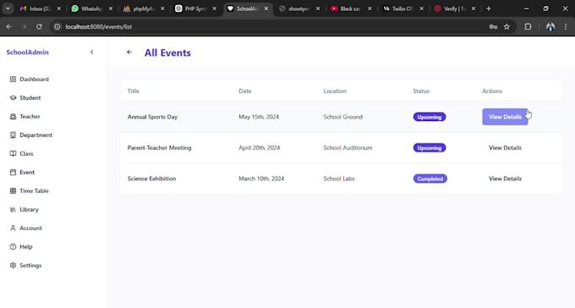Image resolution: width=575 pixels, height=308 pixels.
Task: Open a new browser tab
Action: click(489, 8)
